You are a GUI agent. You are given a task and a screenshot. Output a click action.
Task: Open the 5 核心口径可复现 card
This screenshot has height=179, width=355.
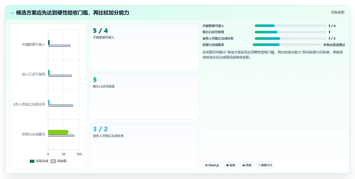coord(144,96)
